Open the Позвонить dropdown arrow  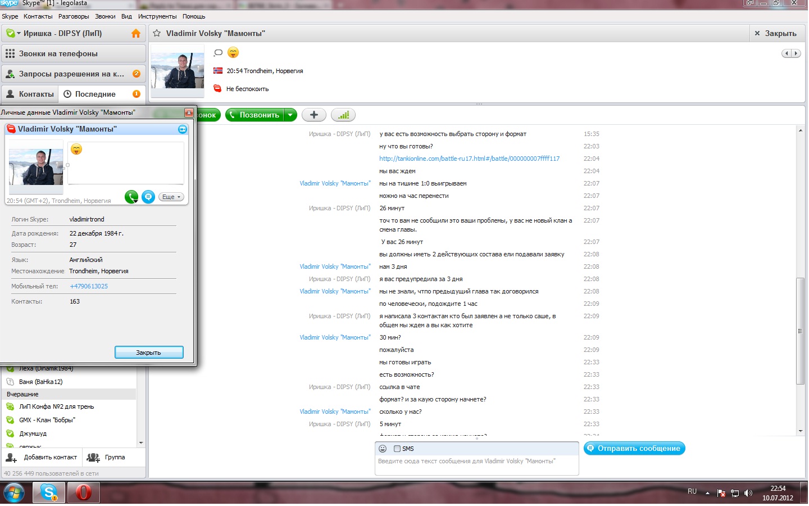pyautogui.click(x=290, y=115)
